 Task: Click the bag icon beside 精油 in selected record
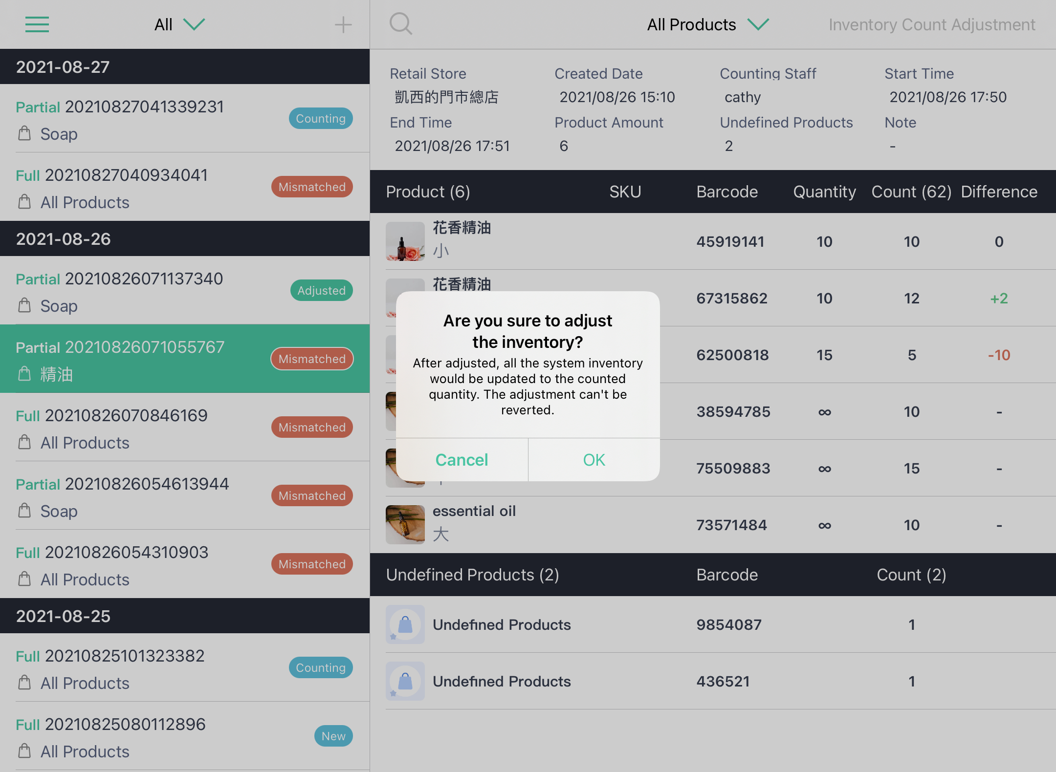24,374
